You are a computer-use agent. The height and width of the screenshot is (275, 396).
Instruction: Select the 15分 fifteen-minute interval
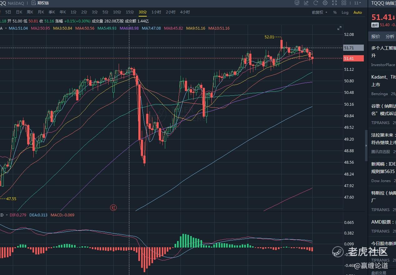coord(130,12)
